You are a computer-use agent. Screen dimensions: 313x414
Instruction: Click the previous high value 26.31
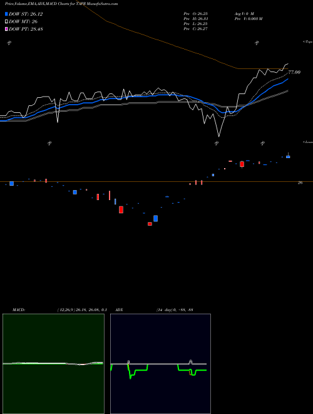click(195, 18)
